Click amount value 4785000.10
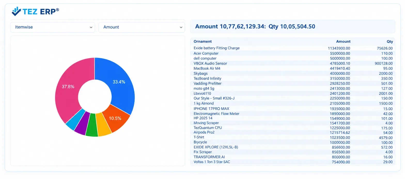Image resolution: width=405 pixels, height=179 pixels. pos(340,63)
